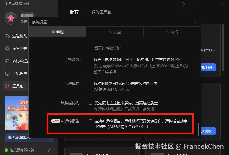Screen dimensions: 229x155
Task: Click the upper 立即购买 button
Action: pyautogui.click(x=208, y=67)
